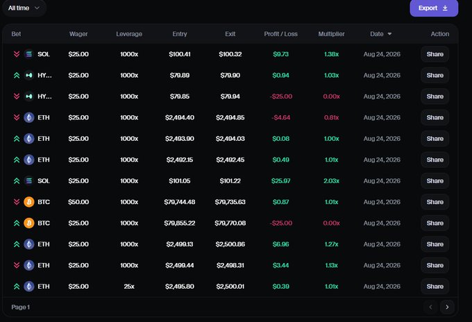This screenshot has height=322, width=472.
Task: Click the green up arrows on ETH $2,493.90 row
Action: tap(17, 138)
